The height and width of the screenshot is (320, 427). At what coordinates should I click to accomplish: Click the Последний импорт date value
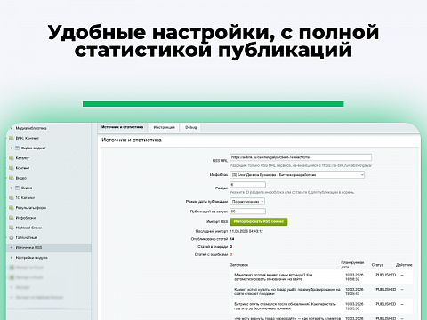246,231
